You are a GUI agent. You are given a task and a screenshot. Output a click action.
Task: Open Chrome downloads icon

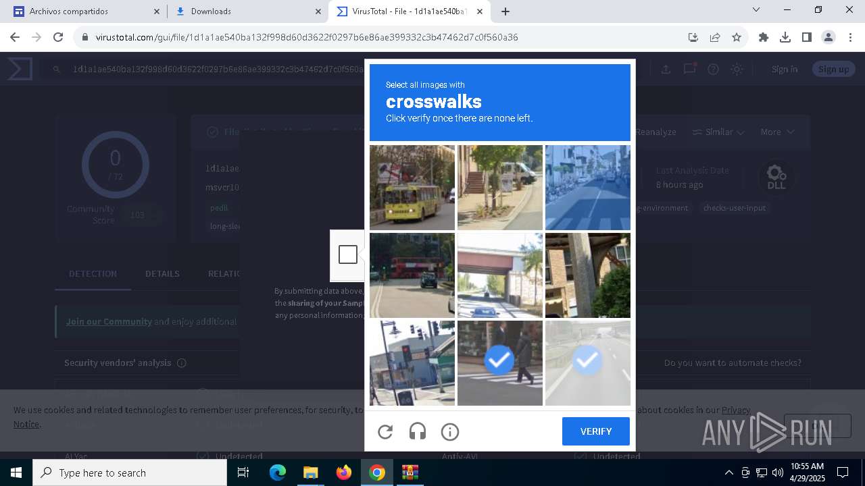tap(785, 37)
